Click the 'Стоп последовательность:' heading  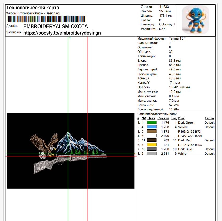coord(157,114)
